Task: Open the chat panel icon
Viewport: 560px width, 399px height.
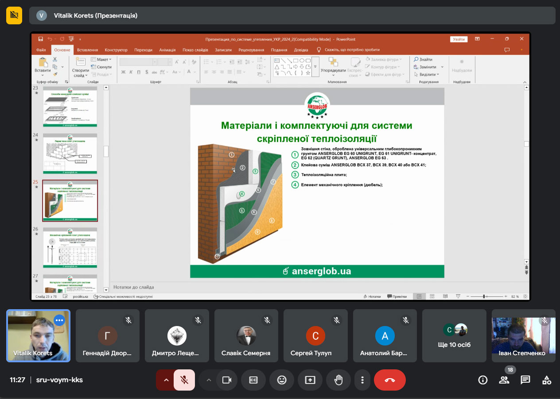Action: coord(525,380)
